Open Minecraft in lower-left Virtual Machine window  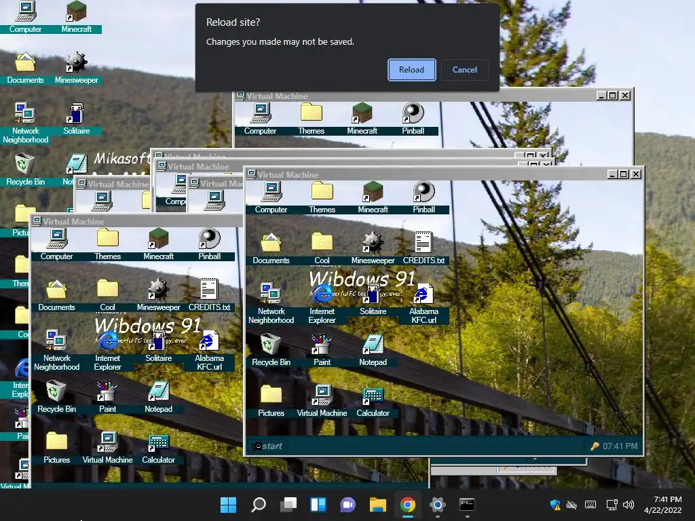click(158, 244)
